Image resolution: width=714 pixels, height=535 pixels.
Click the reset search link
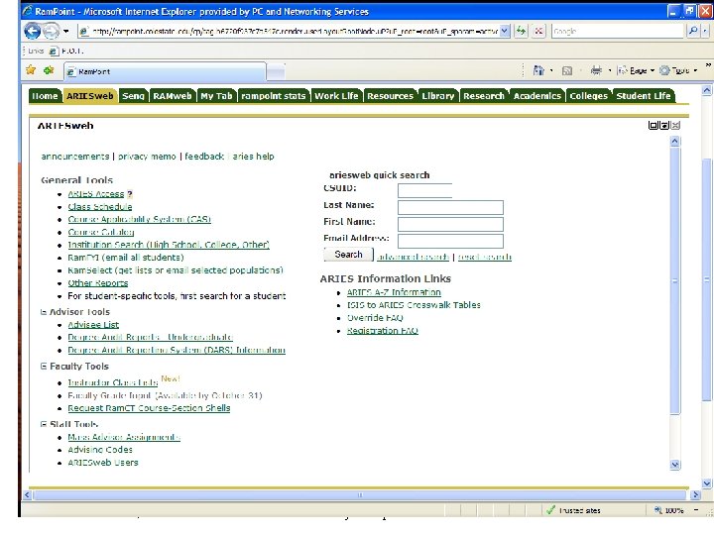(485, 257)
